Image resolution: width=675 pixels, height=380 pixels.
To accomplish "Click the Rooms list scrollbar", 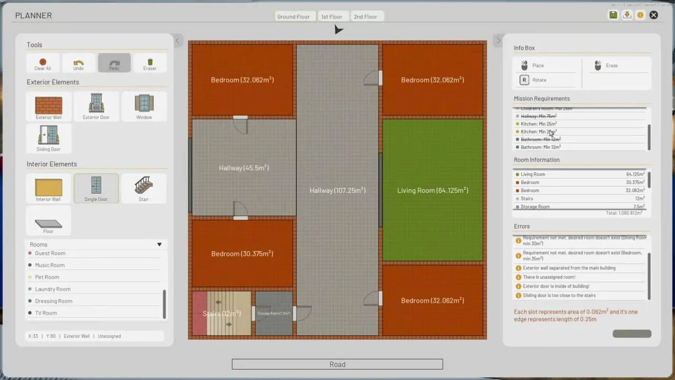I will pyautogui.click(x=165, y=304).
